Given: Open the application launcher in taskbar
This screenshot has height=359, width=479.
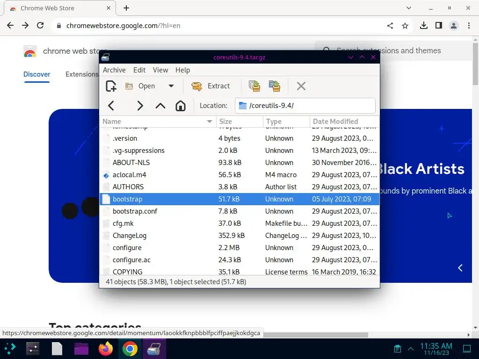Looking at the screenshot, I should (10, 349).
